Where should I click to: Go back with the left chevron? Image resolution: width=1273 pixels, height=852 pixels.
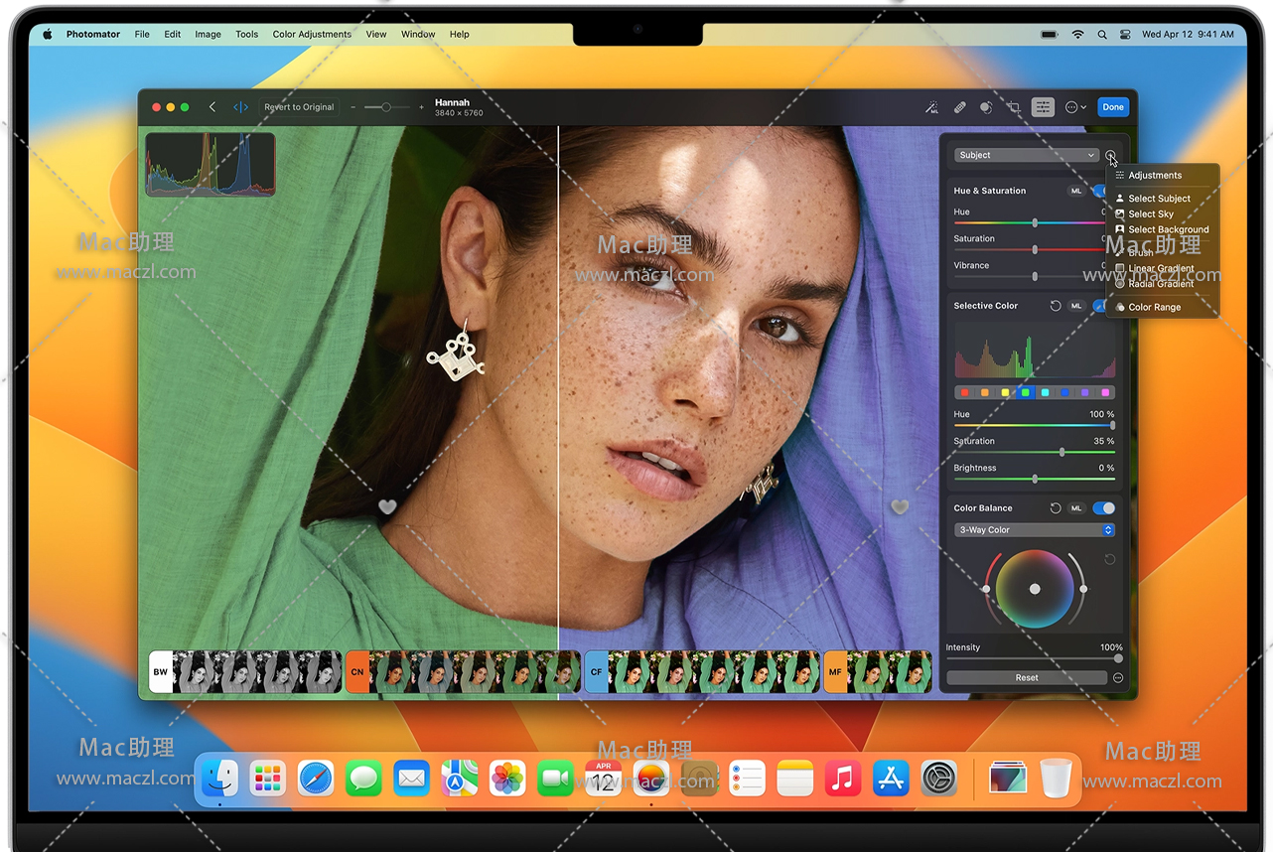point(212,107)
